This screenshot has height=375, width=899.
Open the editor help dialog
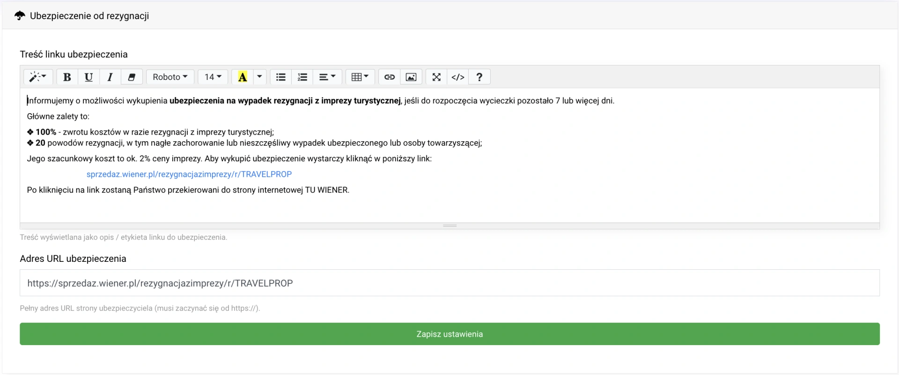click(x=479, y=77)
